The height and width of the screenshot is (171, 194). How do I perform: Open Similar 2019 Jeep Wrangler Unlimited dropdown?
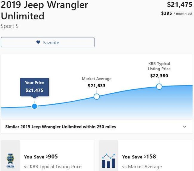61,127
